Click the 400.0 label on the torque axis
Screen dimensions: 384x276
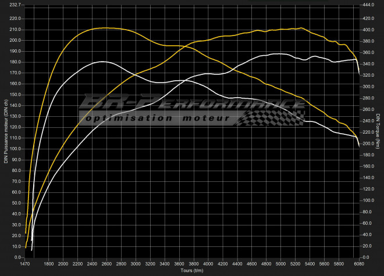pos(369,30)
